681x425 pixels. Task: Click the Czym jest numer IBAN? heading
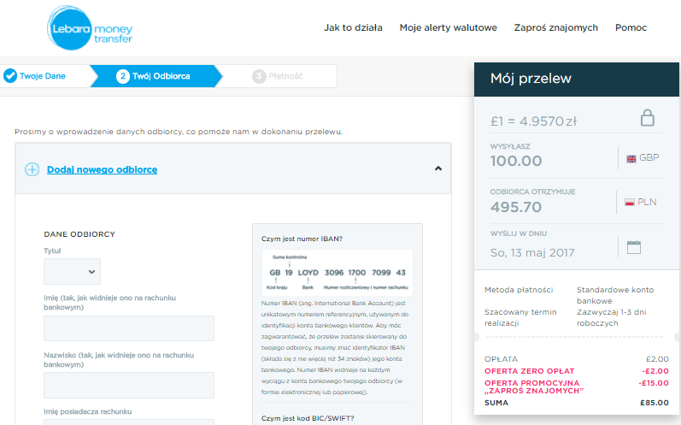[302, 239]
